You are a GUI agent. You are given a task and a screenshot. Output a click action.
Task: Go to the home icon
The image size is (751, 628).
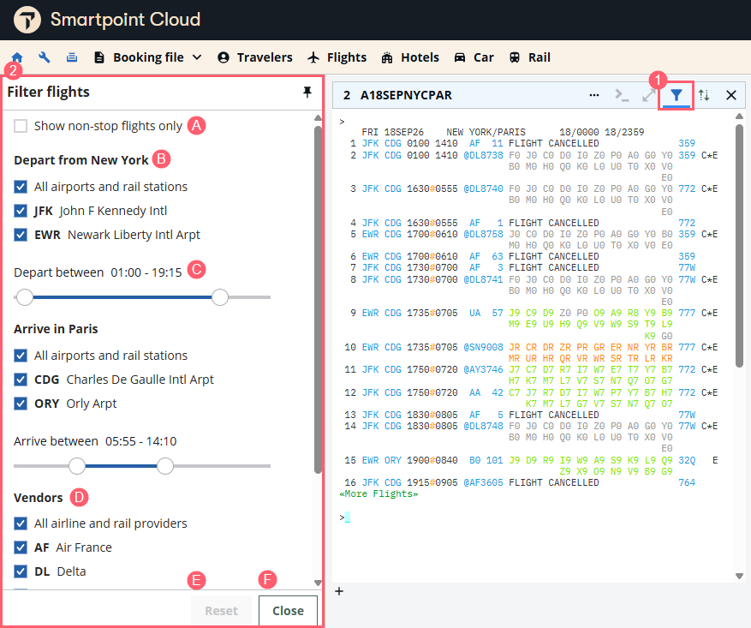pos(17,57)
